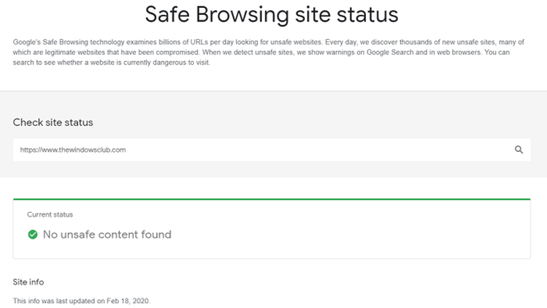Click the green bar atop the status card

[x=272, y=199]
